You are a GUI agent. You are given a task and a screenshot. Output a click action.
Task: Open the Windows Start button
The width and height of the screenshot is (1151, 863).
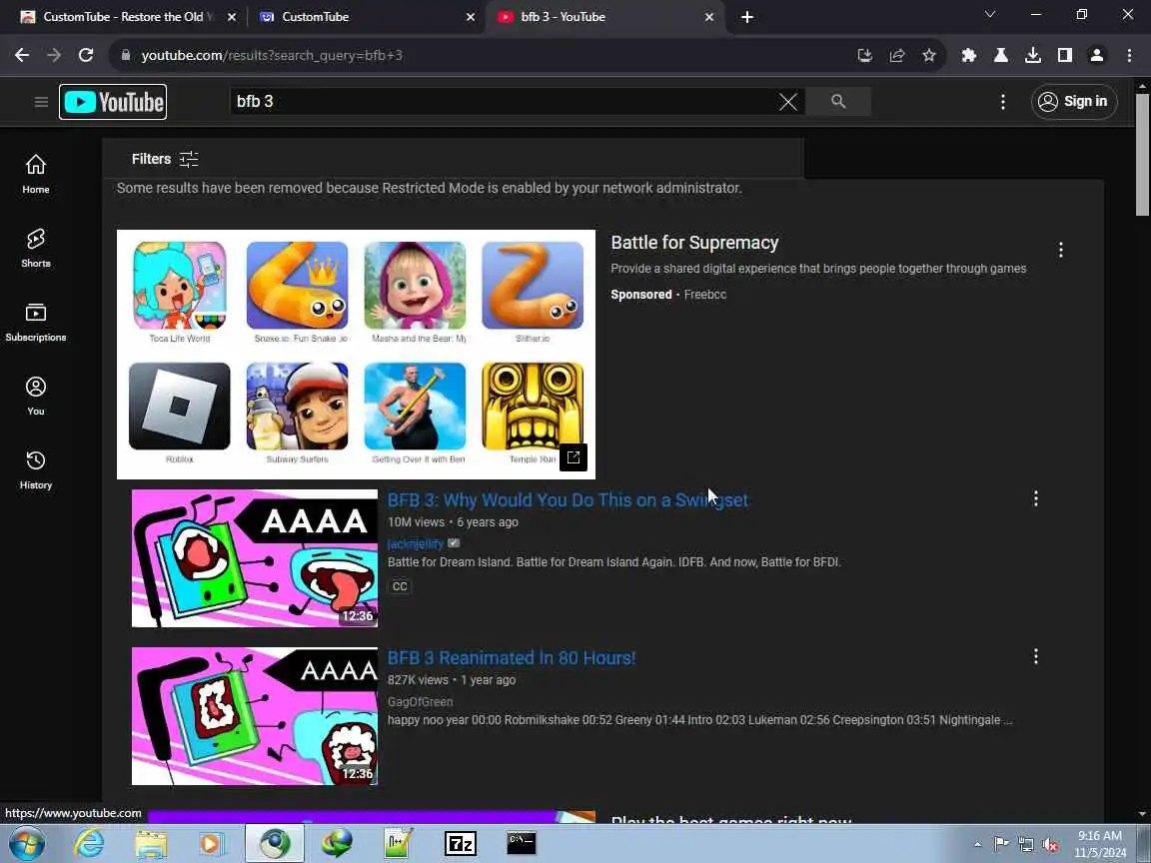coord(27,844)
